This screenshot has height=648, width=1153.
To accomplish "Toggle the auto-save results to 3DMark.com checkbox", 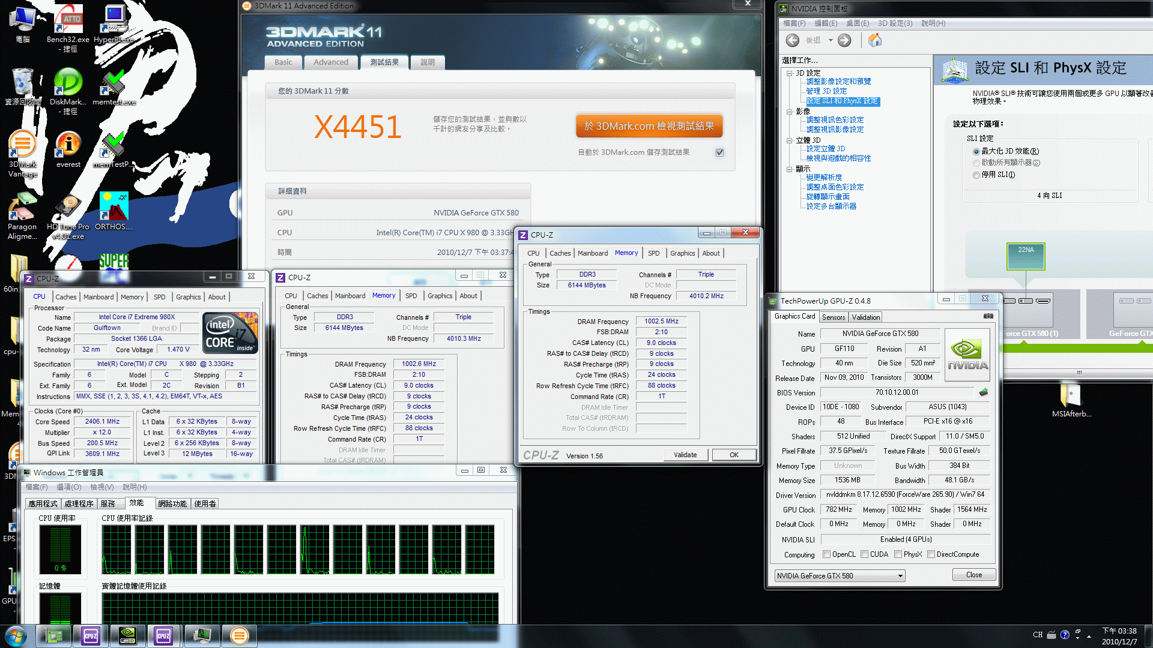I will [720, 152].
